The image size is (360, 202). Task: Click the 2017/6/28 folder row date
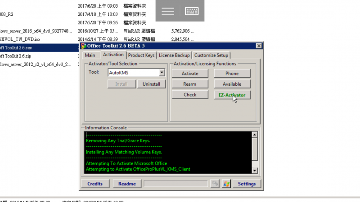tap(98, 6)
